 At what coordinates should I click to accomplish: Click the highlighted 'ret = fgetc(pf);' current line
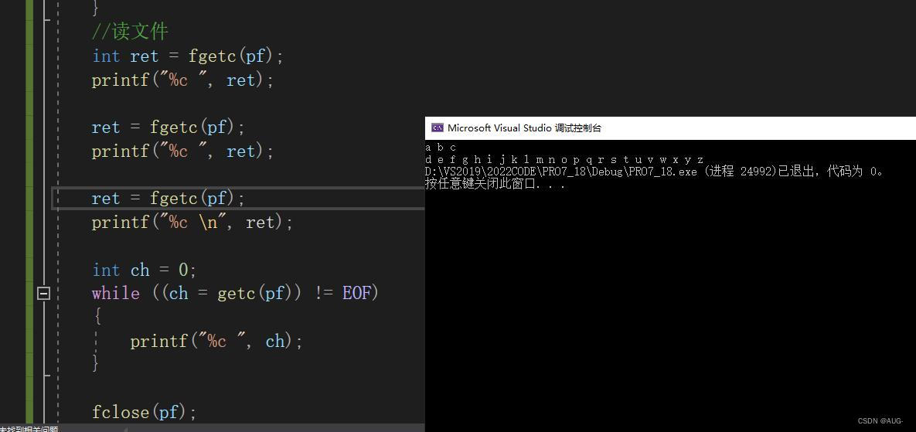(x=169, y=199)
